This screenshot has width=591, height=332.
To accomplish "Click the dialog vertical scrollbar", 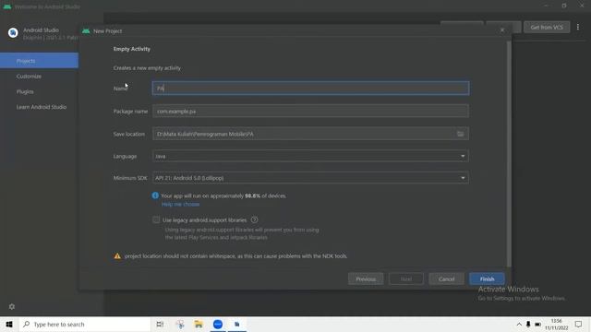I will [509, 154].
